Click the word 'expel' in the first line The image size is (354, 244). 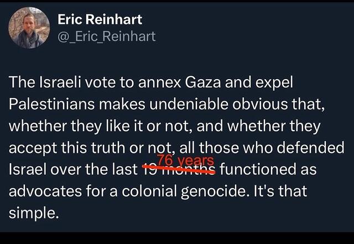click(x=274, y=83)
